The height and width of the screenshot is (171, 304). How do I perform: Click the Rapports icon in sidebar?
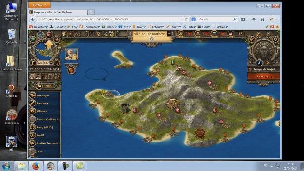(32, 103)
